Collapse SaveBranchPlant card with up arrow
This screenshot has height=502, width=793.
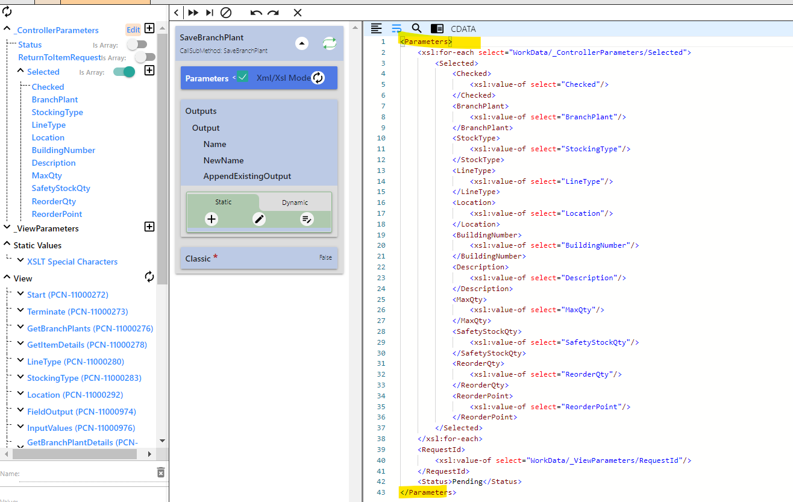pos(302,43)
